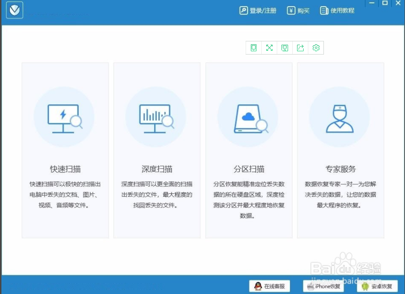Open the 购买 purchase link
This screenshot has width=405, height=294.
(x=303, y=10)
